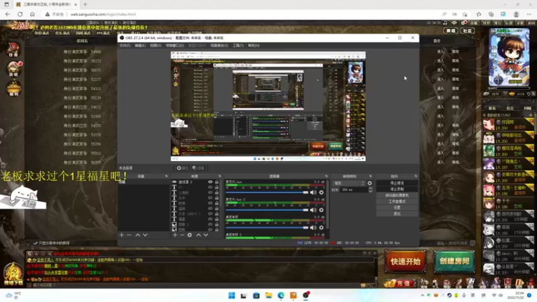Hide the 图像 2 source using its eye icon
Viewport: 537px width, 302px height.
point(210,224)
